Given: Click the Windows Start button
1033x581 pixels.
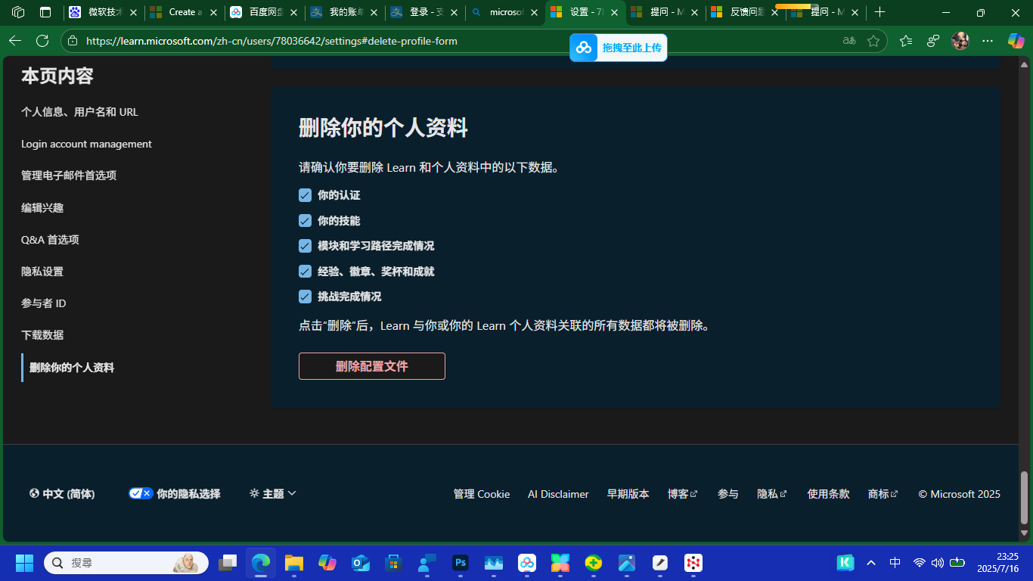Looking at the screenshot, I should pos(24,563).
